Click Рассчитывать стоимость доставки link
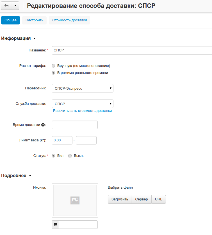This screenshot has width=212, height=235. (82, 111)
